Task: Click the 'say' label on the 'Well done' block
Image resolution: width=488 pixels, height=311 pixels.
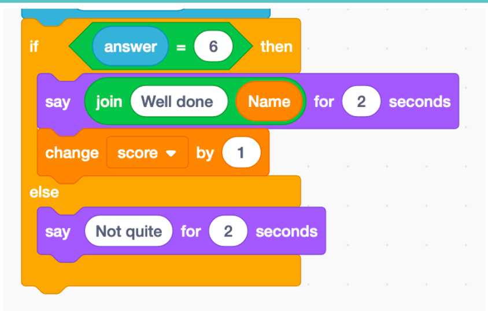Action: point(58,102)
